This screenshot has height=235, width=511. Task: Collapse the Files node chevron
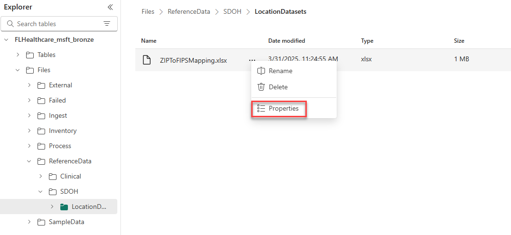(18, 70)
